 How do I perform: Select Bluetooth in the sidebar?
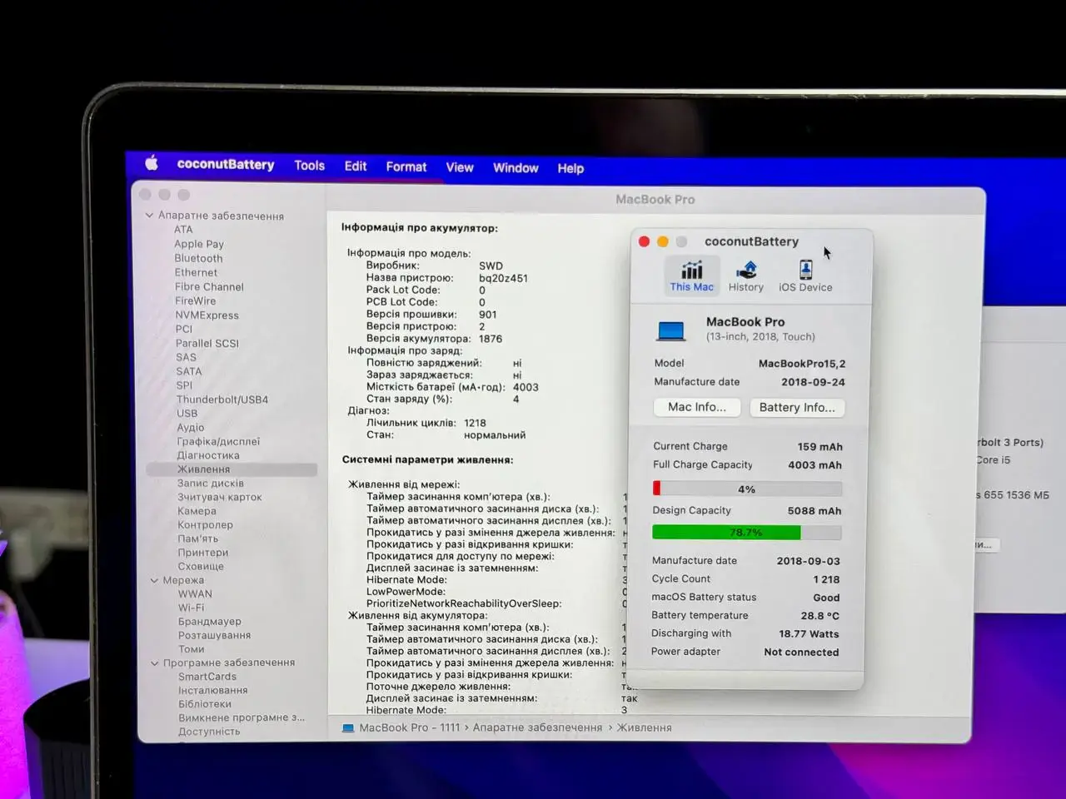tap(198, 258)
